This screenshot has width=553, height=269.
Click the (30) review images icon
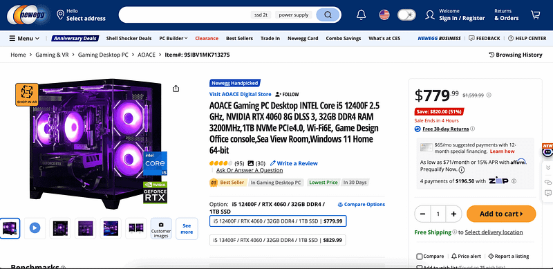(x=251, y=163)
